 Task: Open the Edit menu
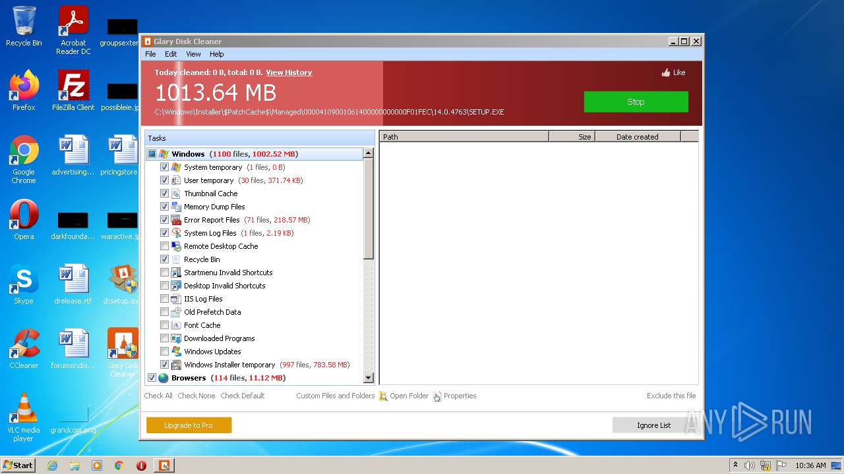click(171, 54)
